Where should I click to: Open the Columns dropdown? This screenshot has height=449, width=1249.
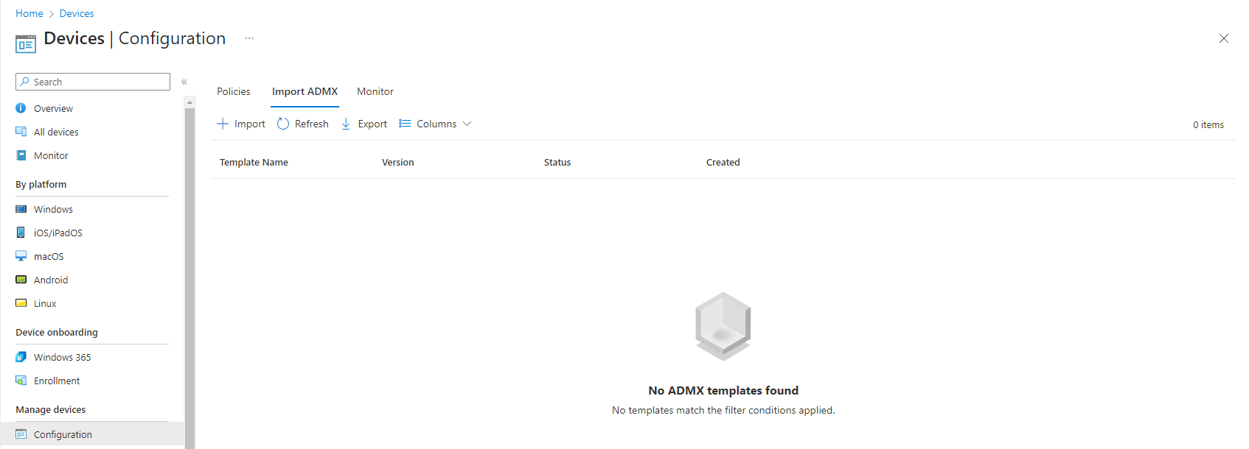coord(435,124)
